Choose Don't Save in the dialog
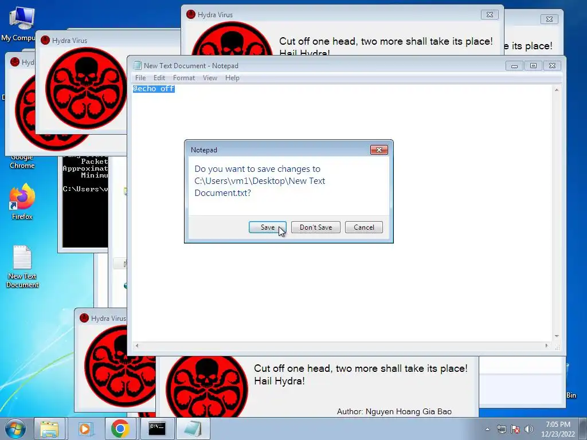Screen dimensions: 587x440 (x=316, y=227)
